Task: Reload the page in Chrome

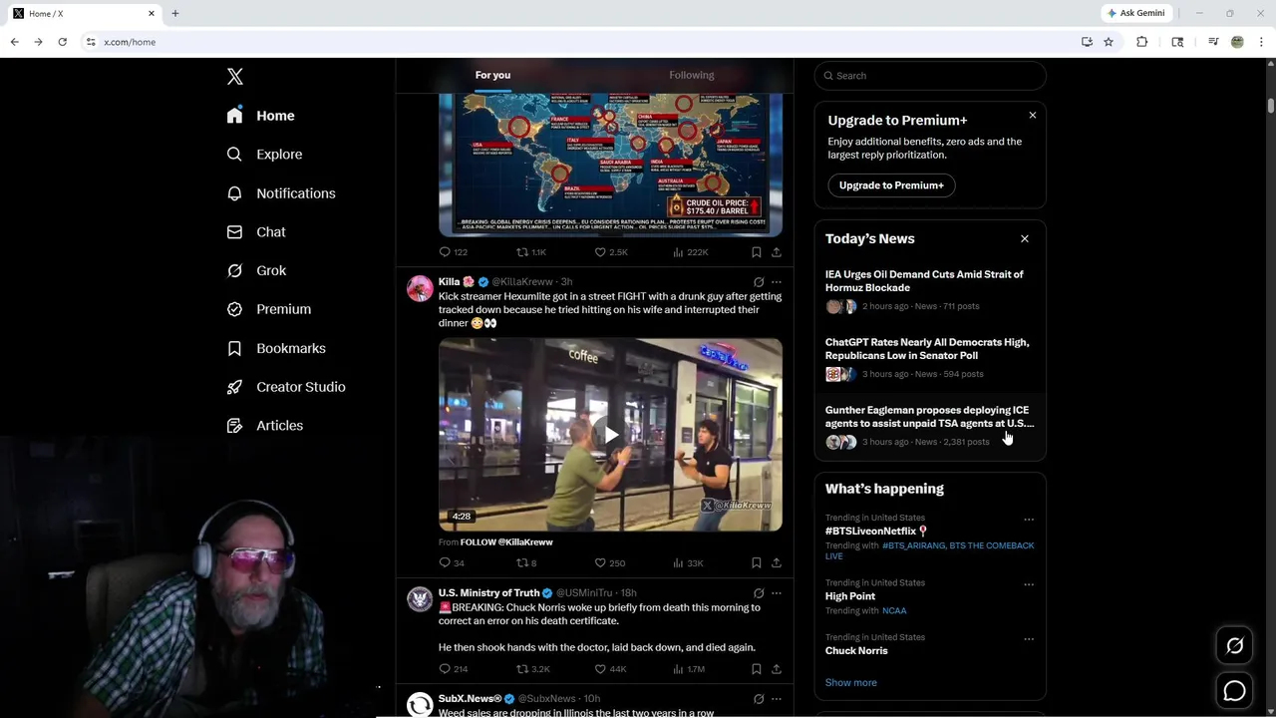Action: pos(62,42)
